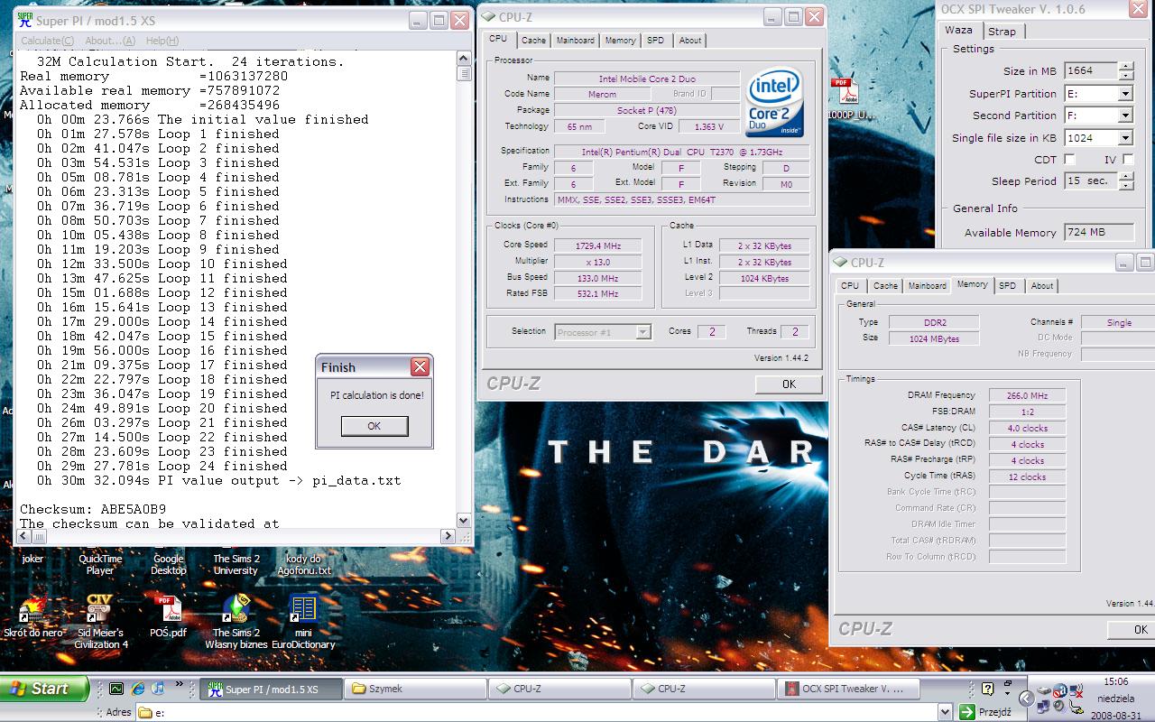Click the QuickTime Player desktop label
The image size is (1155, 722).
click(100, 565)
